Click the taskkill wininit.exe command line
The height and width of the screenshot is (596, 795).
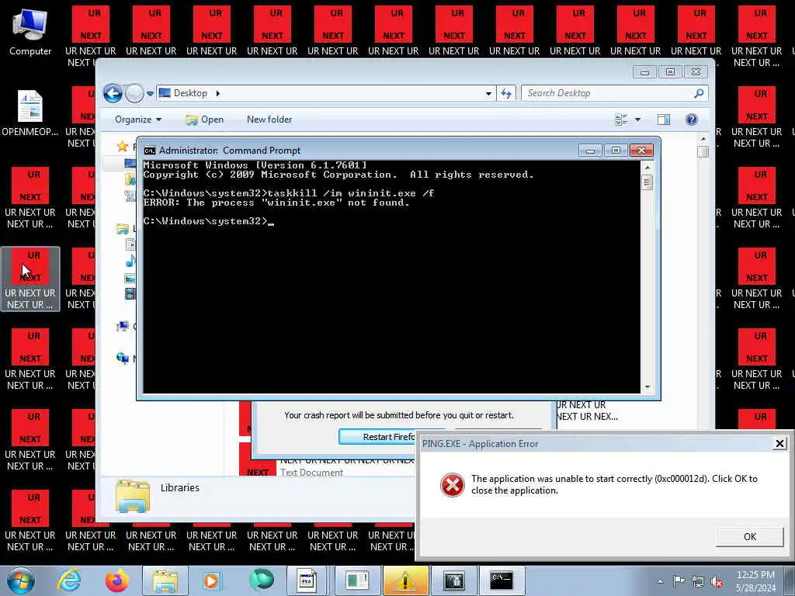pyautogui.click(x=289, y=193)
